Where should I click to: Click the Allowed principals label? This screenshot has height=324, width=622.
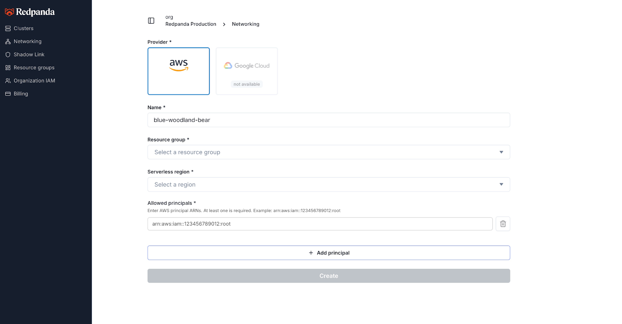tap(171, 203)
